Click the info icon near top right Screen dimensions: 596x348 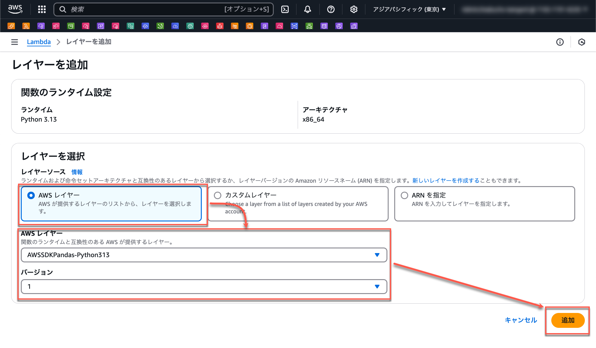coord(560,42)
